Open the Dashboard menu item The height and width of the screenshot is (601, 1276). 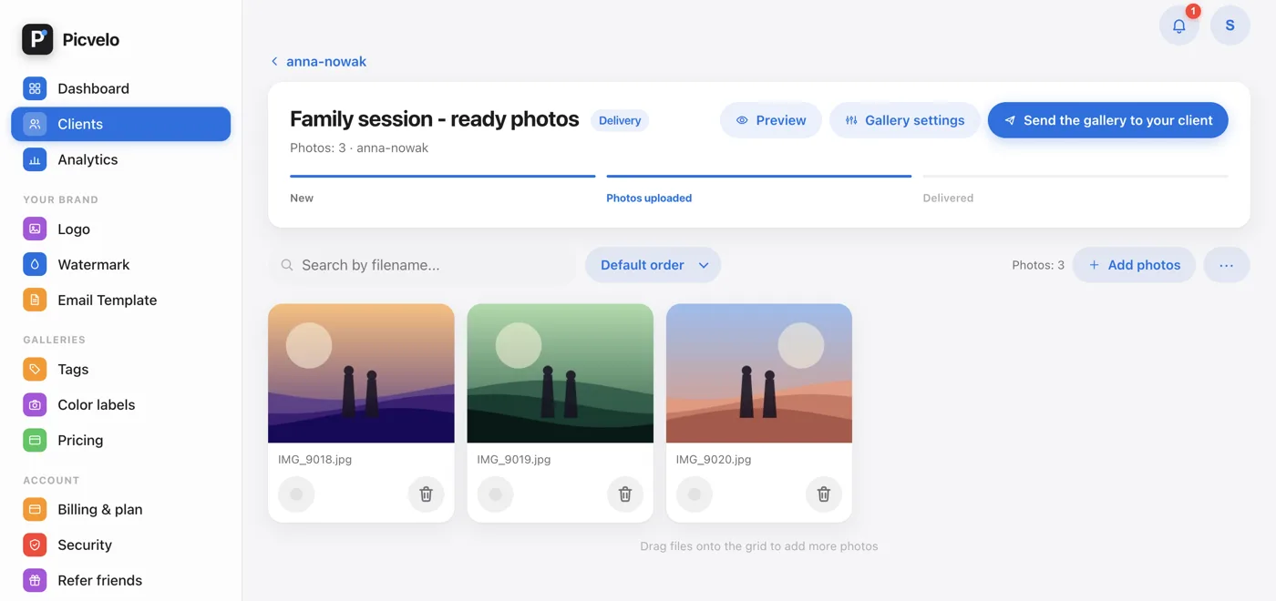coord(120,88)
